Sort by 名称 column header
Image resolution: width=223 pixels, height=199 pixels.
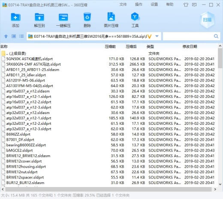(x=4, y=47)
